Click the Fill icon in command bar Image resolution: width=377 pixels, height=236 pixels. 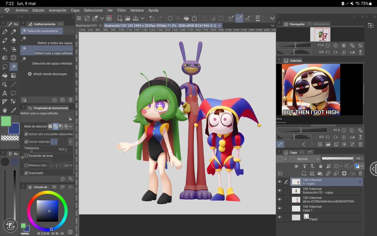(186, 18)
